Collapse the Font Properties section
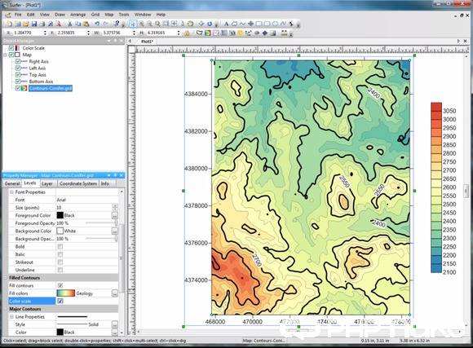Screen dimensions: 473x348 [x=11, y=192]
